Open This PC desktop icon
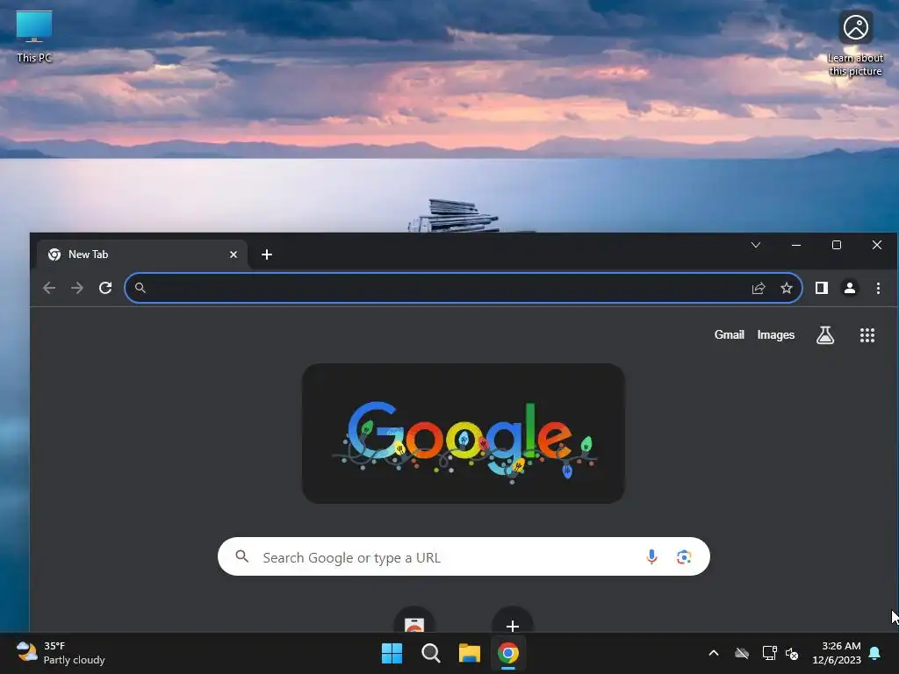This screenshot has height=674, width=899. 34,35
